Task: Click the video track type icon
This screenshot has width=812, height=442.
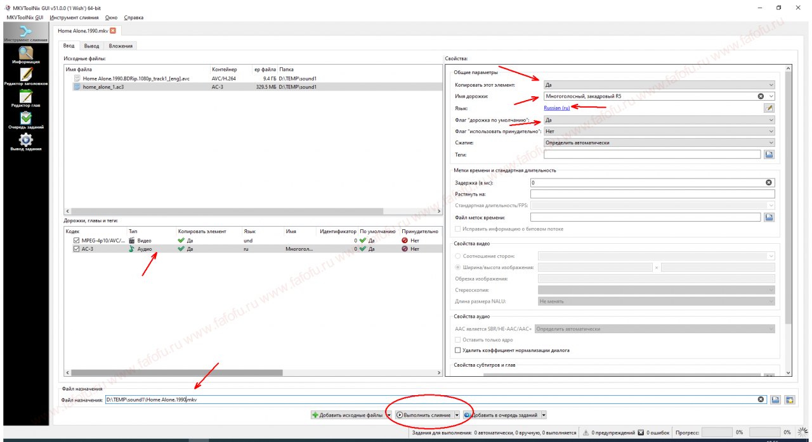Action: [x=132, y=241]
